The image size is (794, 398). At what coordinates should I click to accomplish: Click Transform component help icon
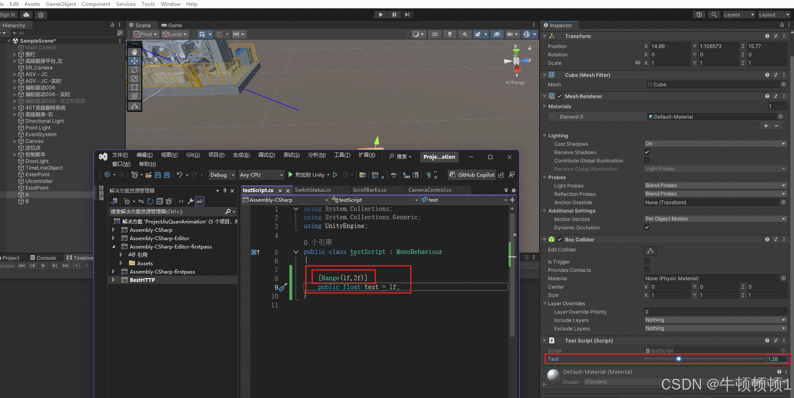pyautogui.click(x=767, y=36)
